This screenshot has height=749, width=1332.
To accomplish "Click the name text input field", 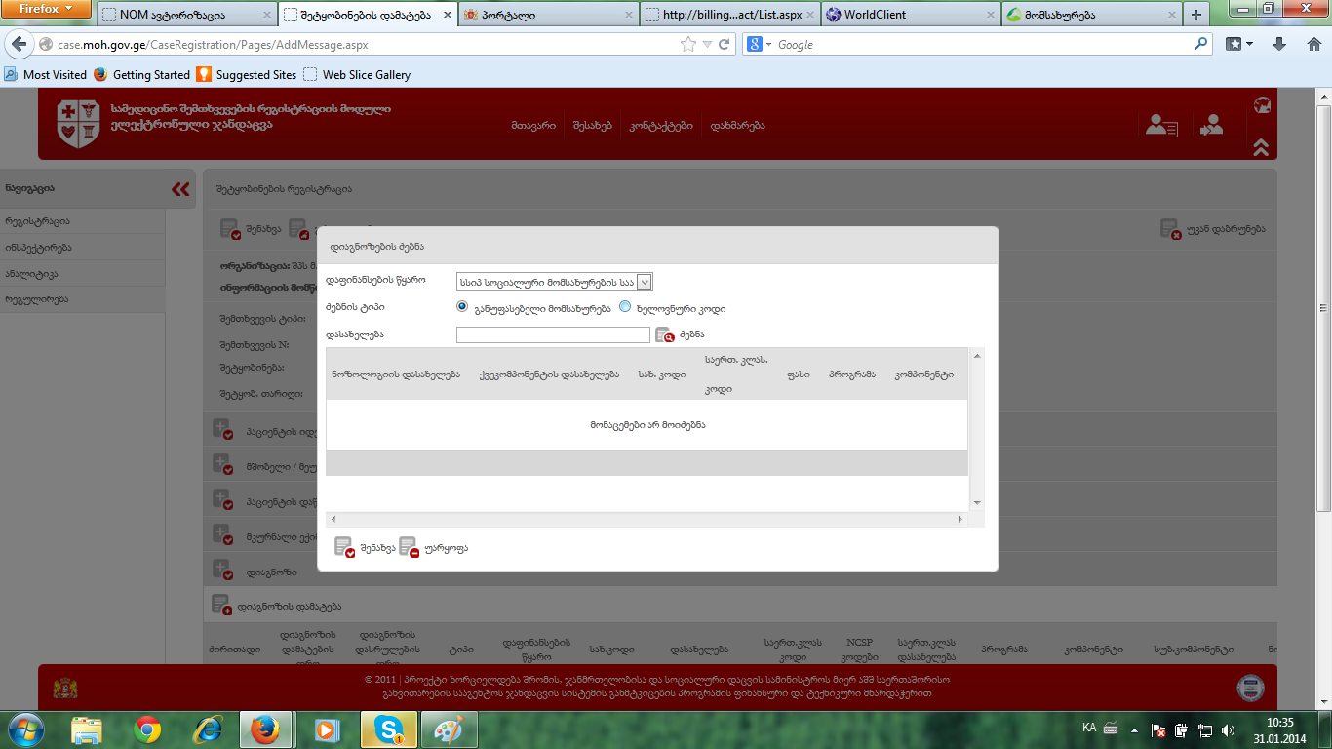I will click(553, 335).
